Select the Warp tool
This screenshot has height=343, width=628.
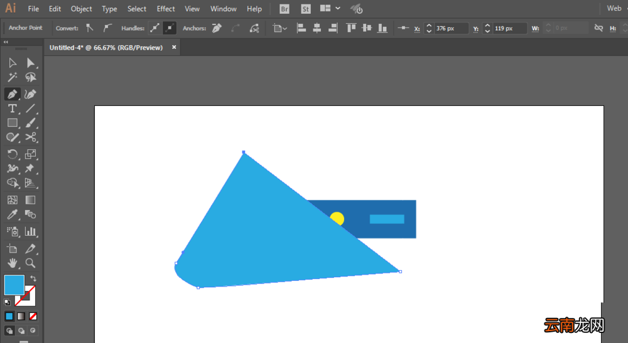click(x=13, y=168)
